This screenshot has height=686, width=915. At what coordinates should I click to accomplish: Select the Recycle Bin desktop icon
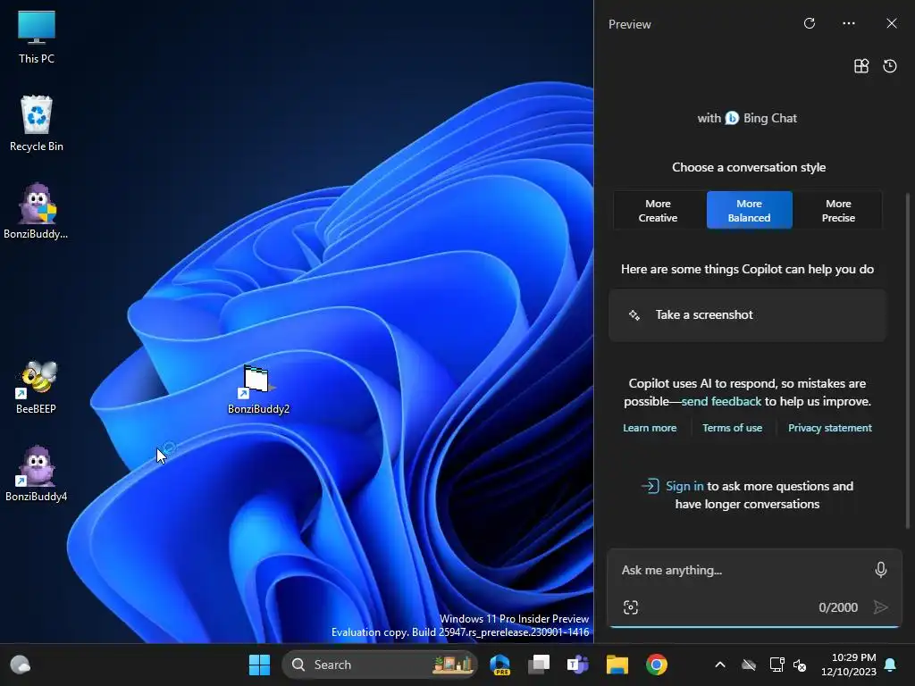[36, 123]
